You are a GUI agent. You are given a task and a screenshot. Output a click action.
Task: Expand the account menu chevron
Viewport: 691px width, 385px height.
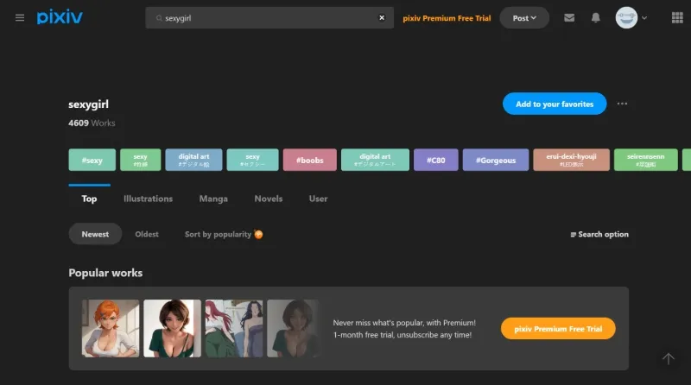(644, 18)
